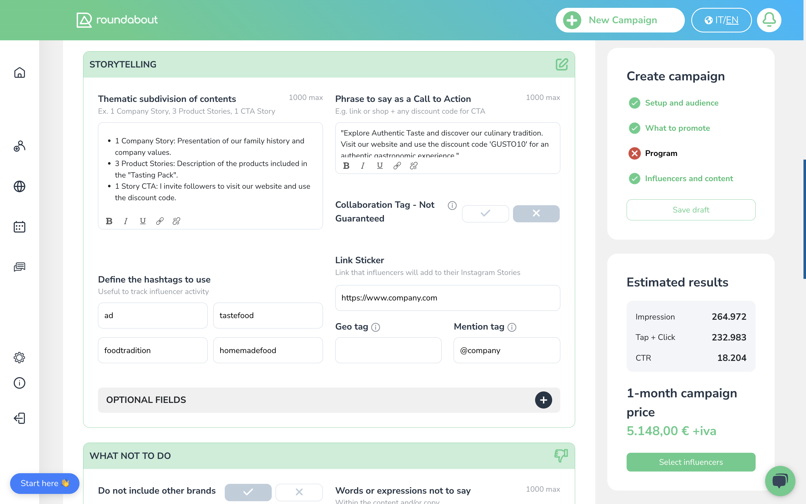Viewport: 806px width, 504px height.
Task: Click underline in Call to Action editor
Action: (x=380, y=166)
